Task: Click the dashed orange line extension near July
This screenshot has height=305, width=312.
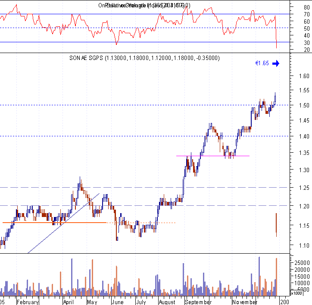Action: 141,223
